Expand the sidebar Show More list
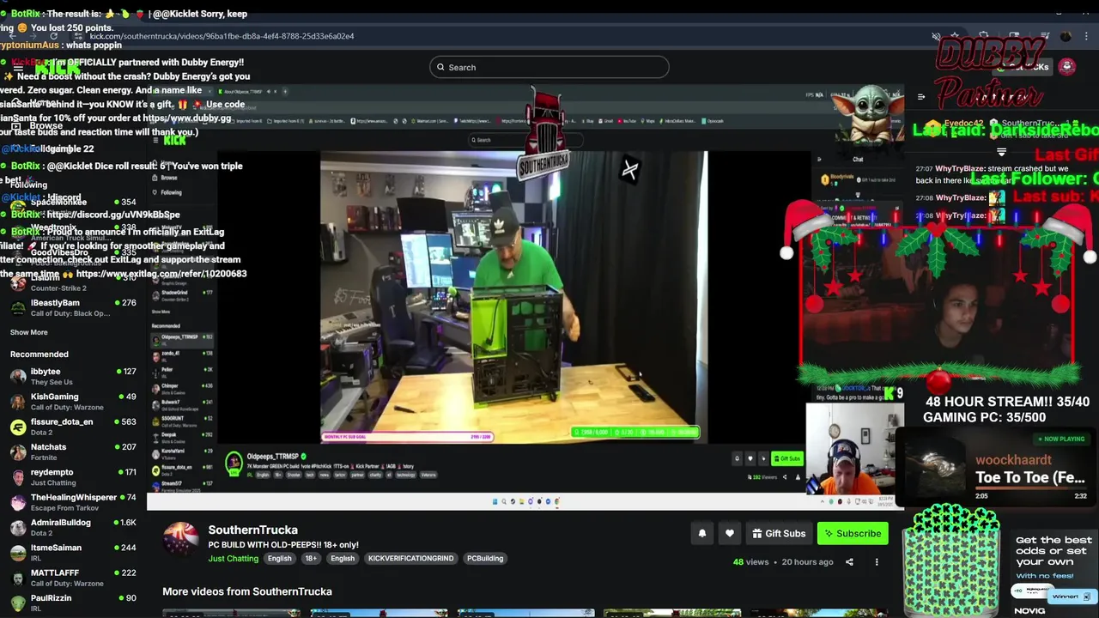This screenshot has height=618, width=1099. tap(29, 332)
